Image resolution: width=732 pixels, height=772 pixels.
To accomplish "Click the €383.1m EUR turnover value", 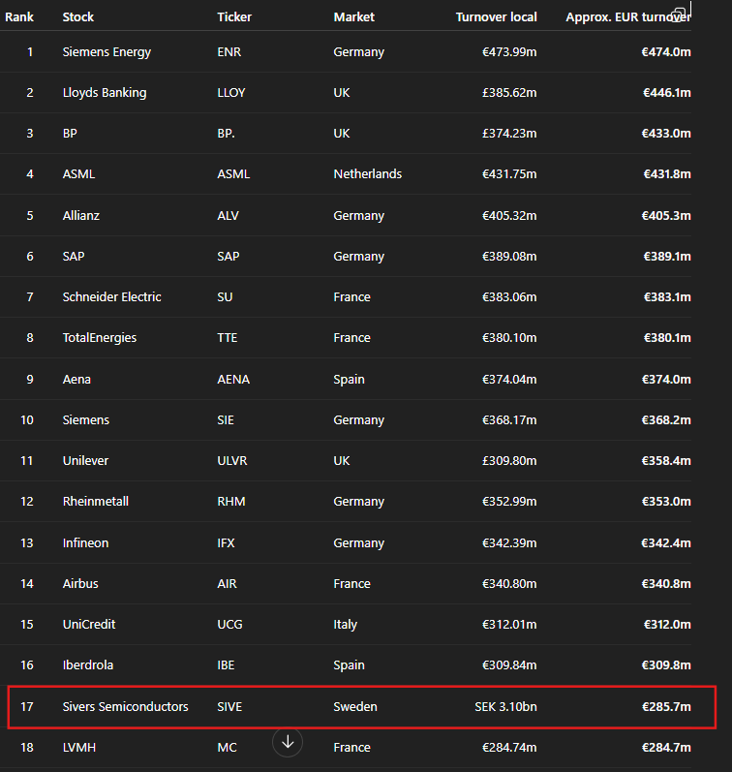I will [x=667, y=296].
